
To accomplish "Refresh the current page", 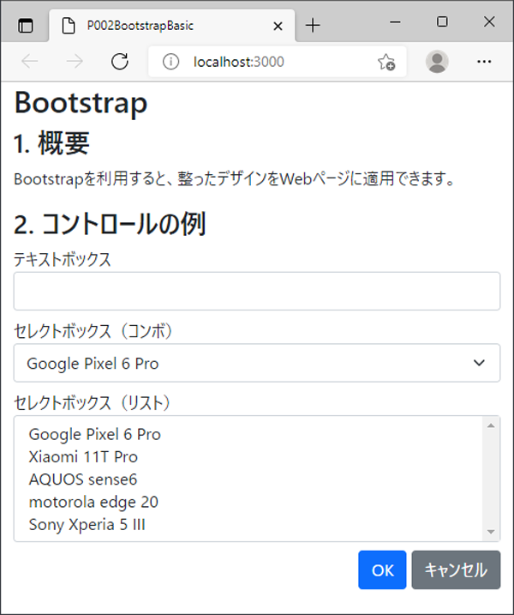I will click(x=119, y=61).
